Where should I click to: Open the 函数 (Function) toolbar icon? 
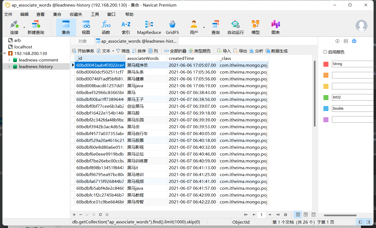(106, 27)
